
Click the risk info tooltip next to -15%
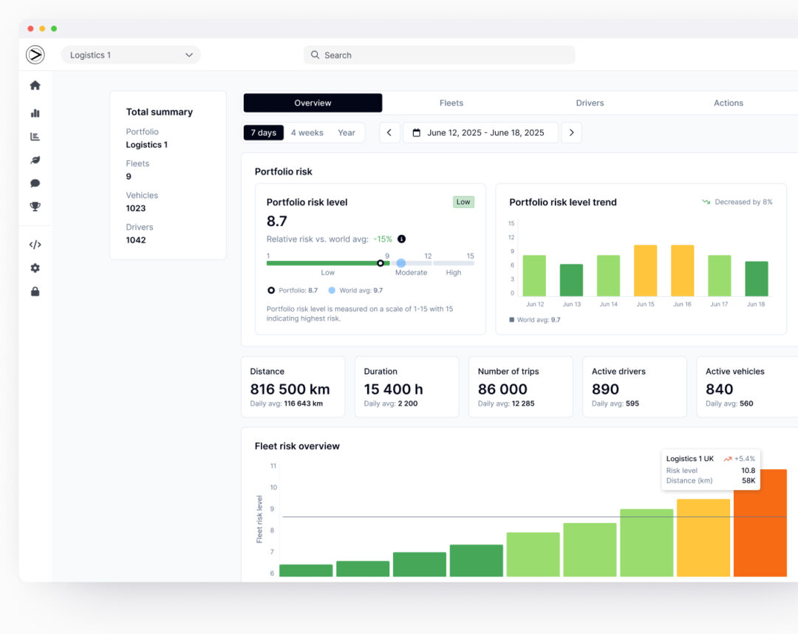(402, 239)
